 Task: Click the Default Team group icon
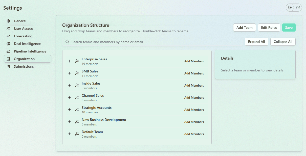[77, 134]
